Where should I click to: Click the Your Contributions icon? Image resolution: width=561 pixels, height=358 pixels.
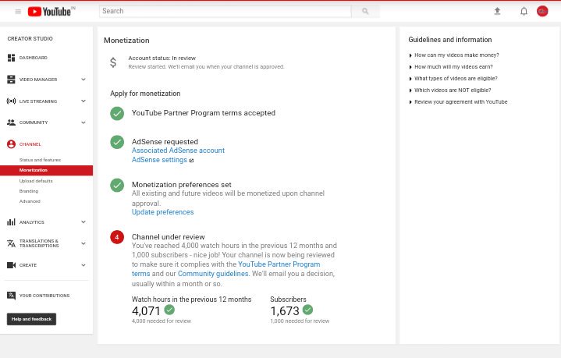(11, 296)
